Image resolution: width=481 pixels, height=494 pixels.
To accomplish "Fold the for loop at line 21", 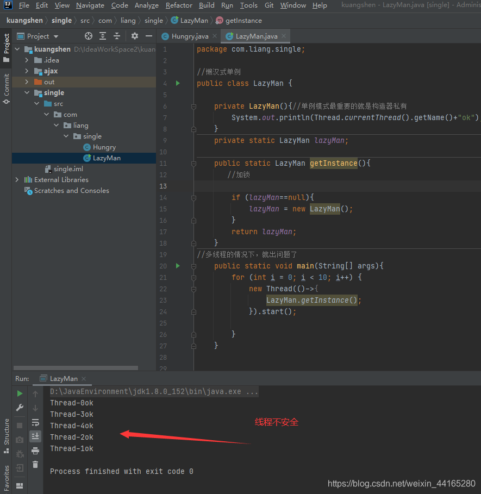I will 193,278.
